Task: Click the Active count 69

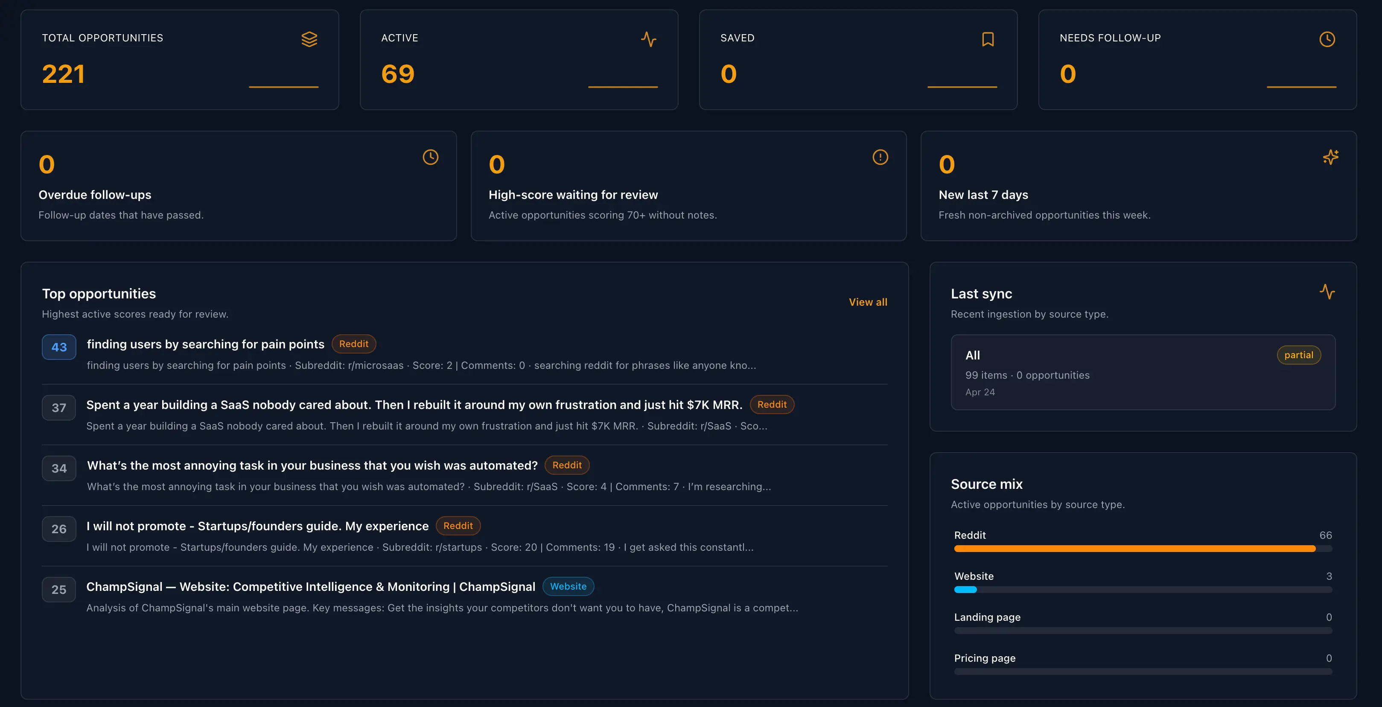Action: 397,74
